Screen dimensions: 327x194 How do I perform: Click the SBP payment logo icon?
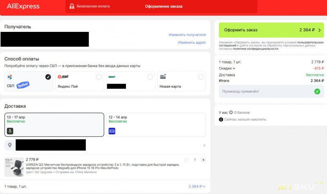(x=10, y=77)
